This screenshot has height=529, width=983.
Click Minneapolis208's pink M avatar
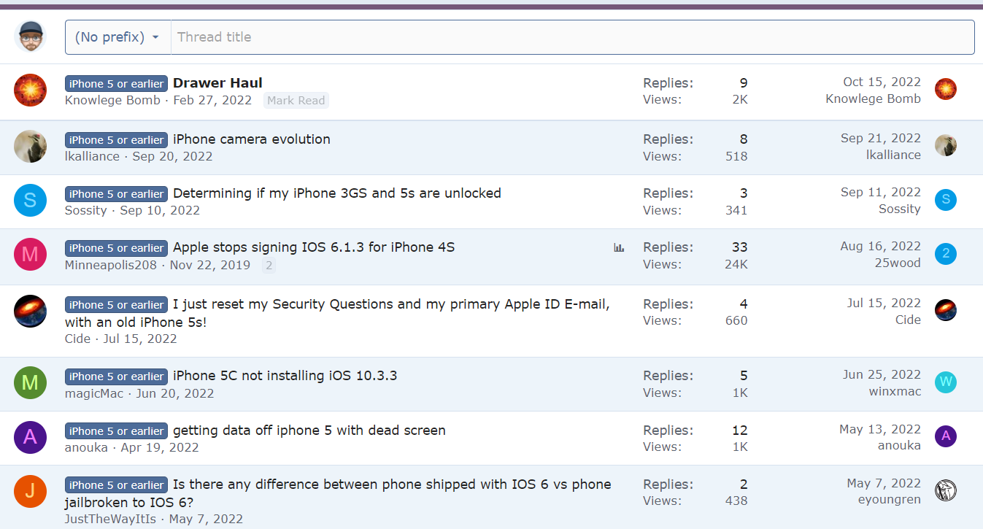tap(30, 255)
